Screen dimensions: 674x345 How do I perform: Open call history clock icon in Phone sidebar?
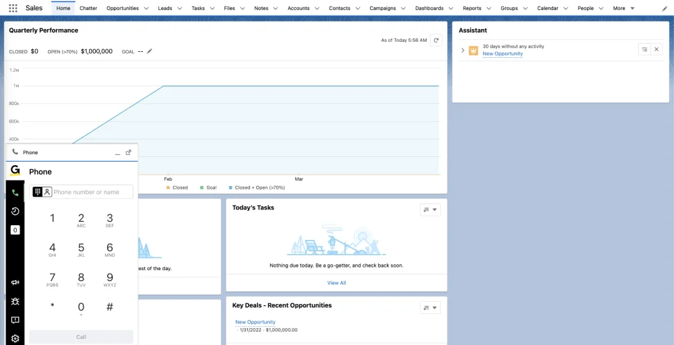(x=15, y=211)
